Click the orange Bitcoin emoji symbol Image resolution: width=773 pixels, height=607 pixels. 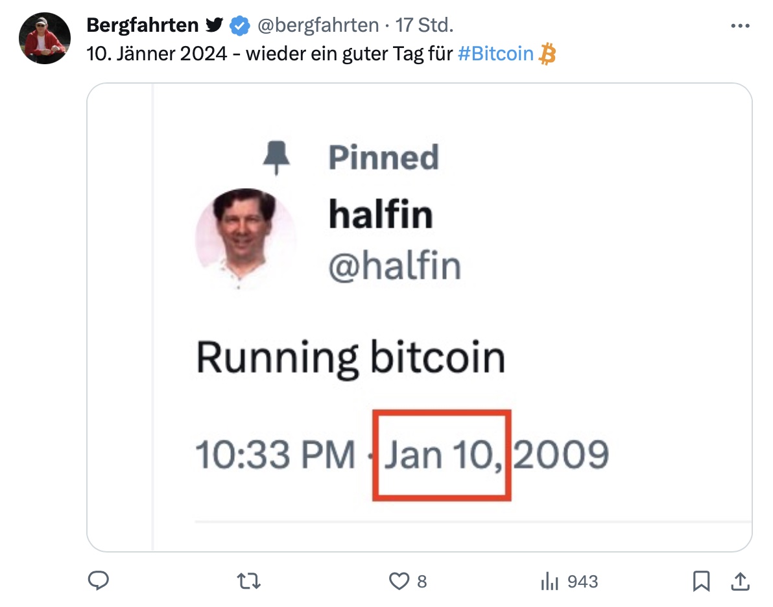[x=548, y=54]
